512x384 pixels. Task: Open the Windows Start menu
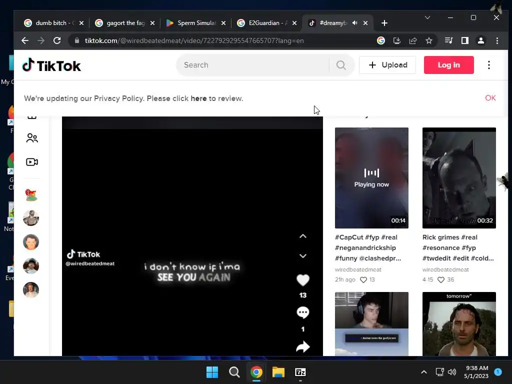(212, 372)
